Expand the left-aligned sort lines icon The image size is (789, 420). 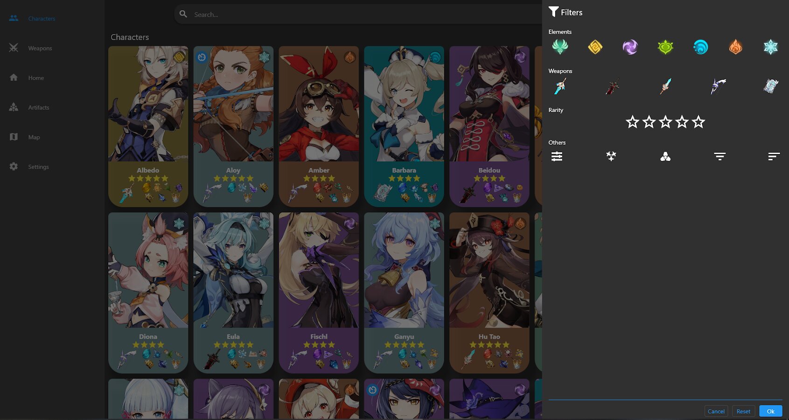click(774, 156)
